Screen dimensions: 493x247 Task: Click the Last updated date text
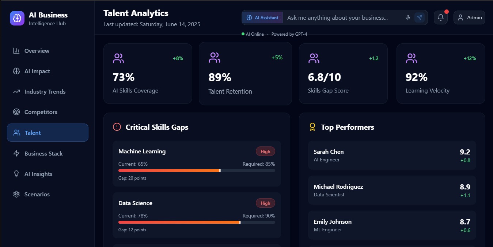(x=152, y=24)
